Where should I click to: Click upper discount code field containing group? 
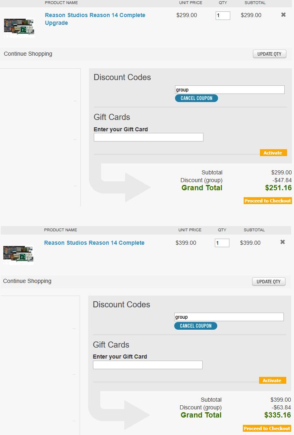point(230,89)
